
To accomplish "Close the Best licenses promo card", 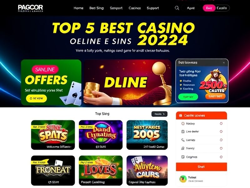I will point(224,63).
